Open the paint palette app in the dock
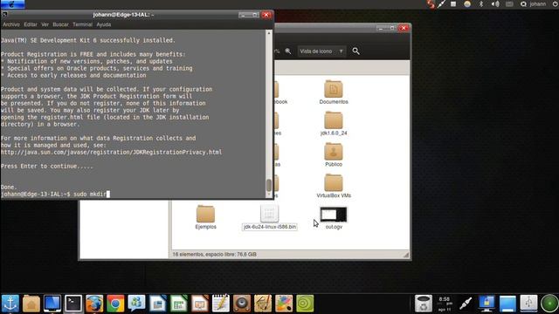 284,304
